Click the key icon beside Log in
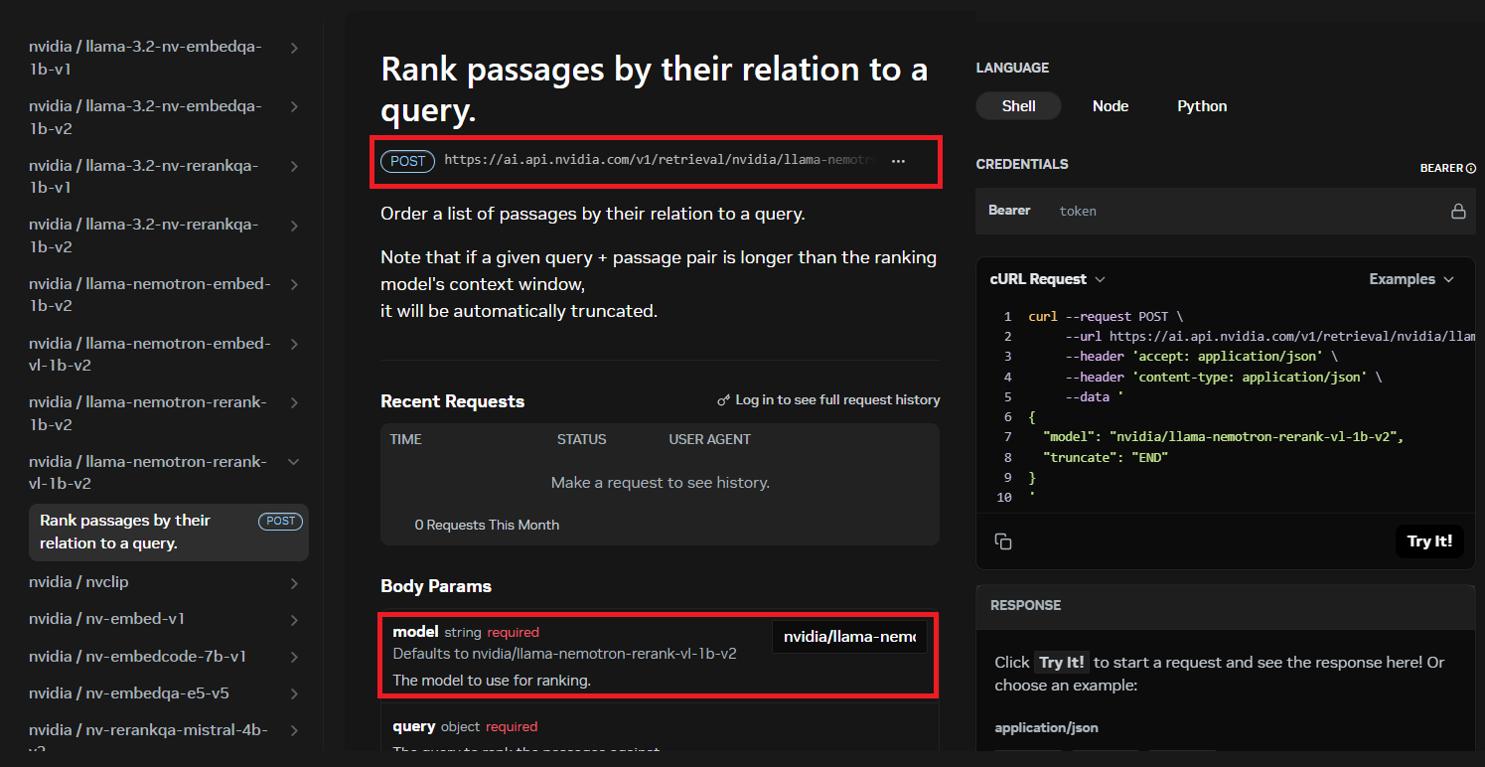1485x767 pixels. pos(723,400)
